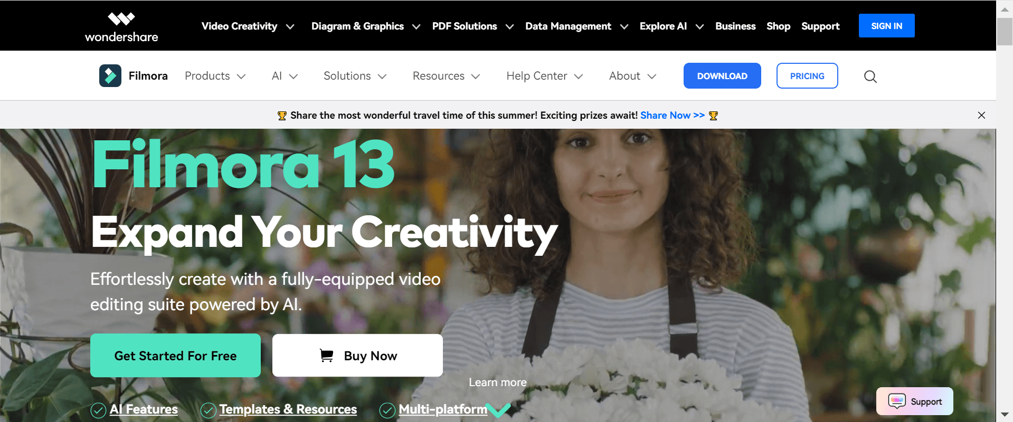Open the Templates & Resources link
This screenshot has width=1013, height=422.
click(288, 409)
